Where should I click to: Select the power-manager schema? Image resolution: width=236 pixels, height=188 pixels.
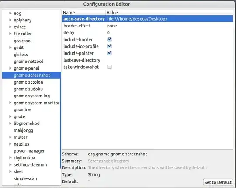point(29,151)
